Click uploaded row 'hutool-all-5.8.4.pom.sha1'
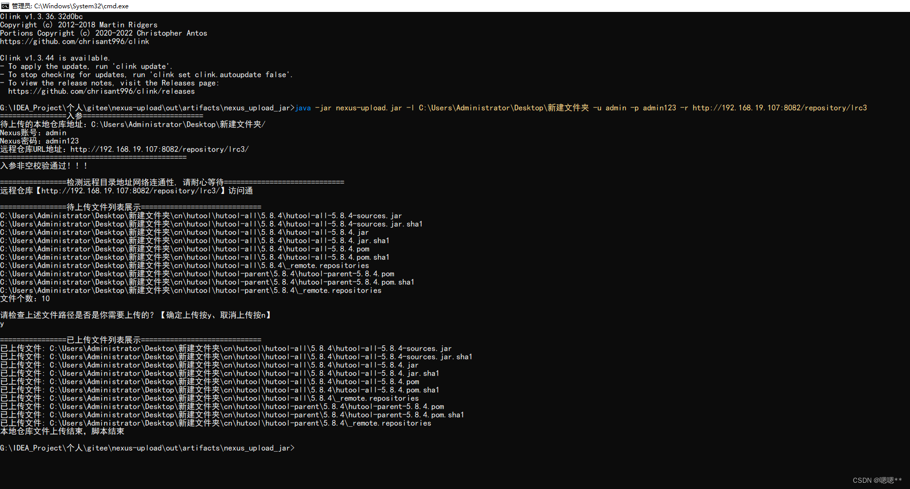 point(220,390)
